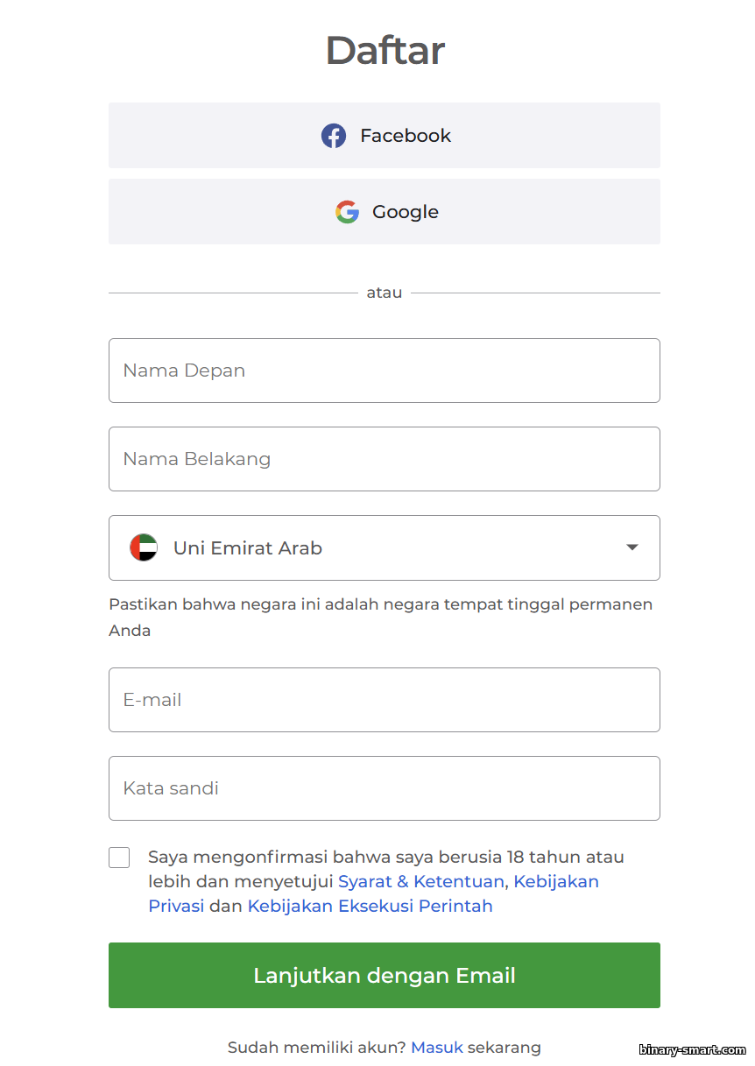This screenshot has width=755, height=1066.
Task: Click the Facebook logo icon
Action: (x=333, y=136)
